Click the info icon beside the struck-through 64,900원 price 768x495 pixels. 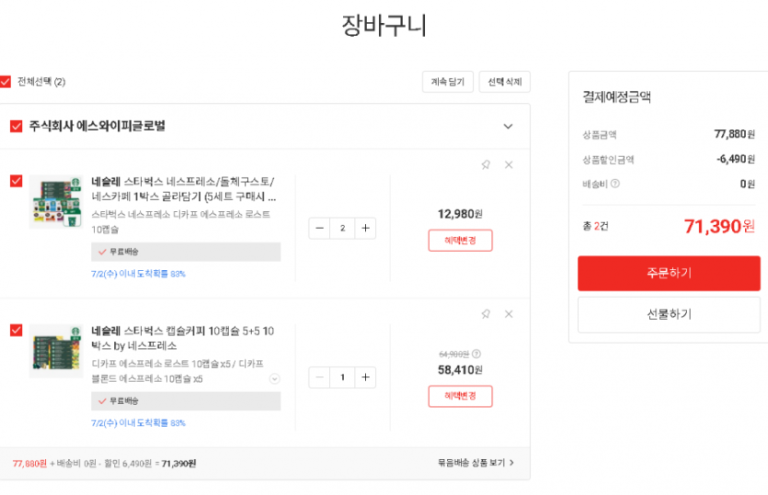[476, 354]
